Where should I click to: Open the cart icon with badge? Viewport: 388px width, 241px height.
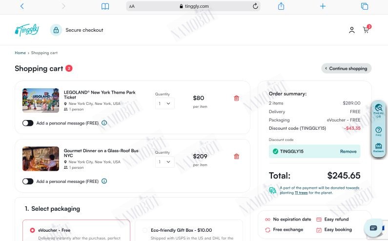[x=367, y=29]
